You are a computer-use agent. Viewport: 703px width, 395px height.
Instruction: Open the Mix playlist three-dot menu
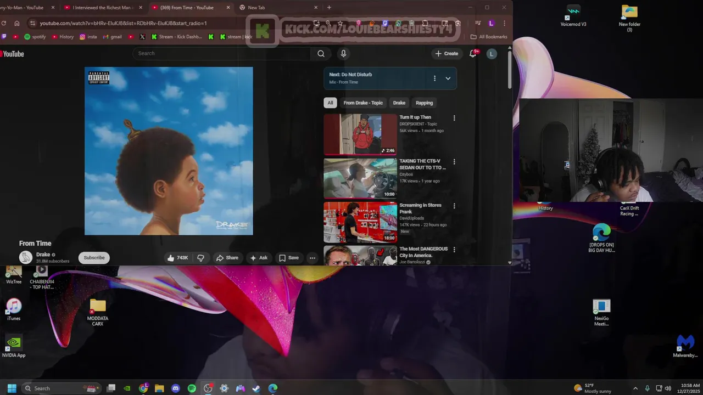[434, 78]
